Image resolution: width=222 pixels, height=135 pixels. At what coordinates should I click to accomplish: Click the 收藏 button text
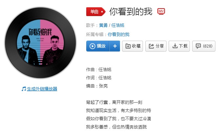pyautogui.click(x=136, y=46)
